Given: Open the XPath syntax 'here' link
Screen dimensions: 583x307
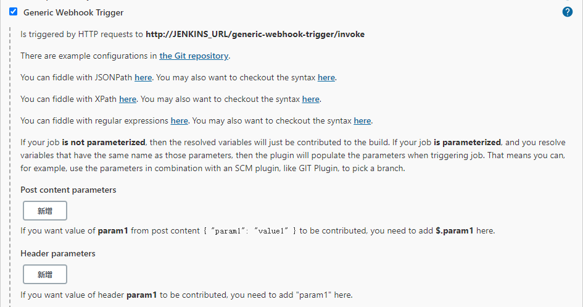Looking at the screenshot, I should (x=311, y=99).
